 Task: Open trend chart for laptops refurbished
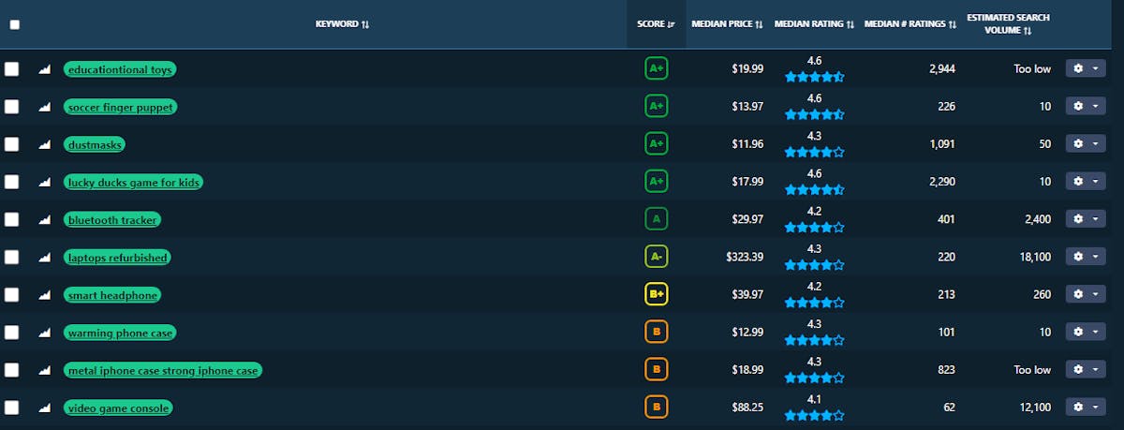[44, 257]
